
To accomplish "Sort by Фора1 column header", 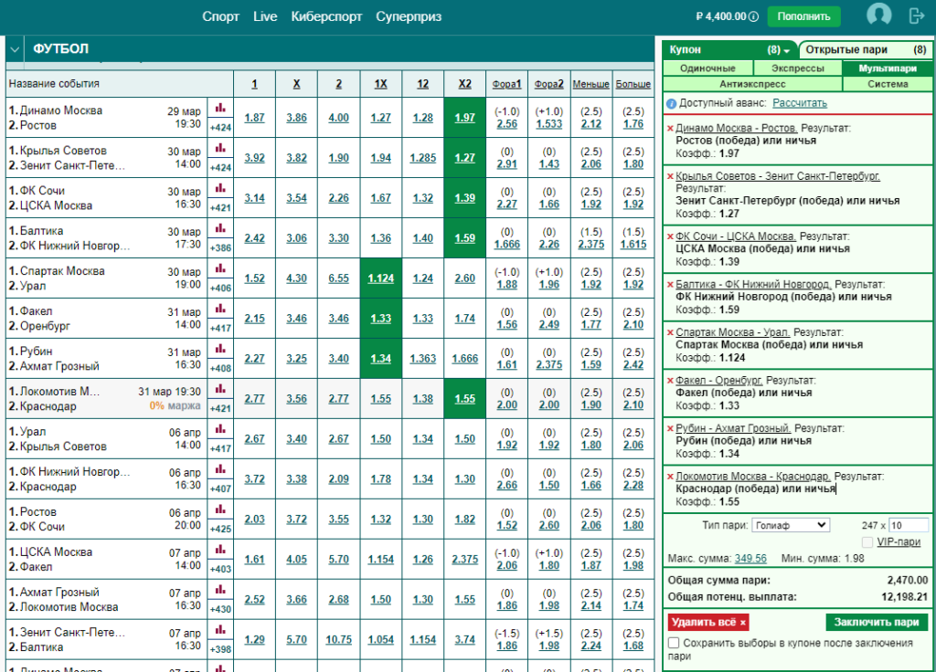I will click(506, 84).
